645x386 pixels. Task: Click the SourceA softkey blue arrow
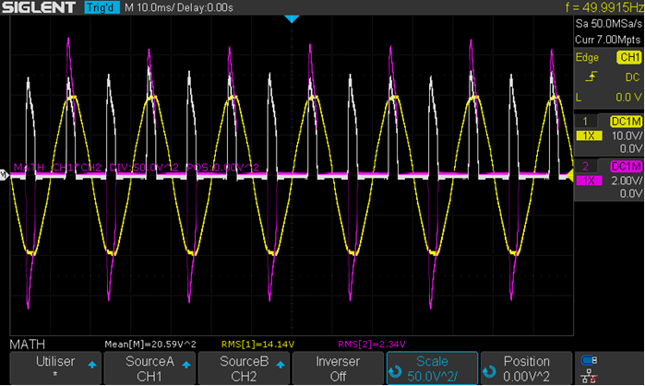(x=186, y=365)
